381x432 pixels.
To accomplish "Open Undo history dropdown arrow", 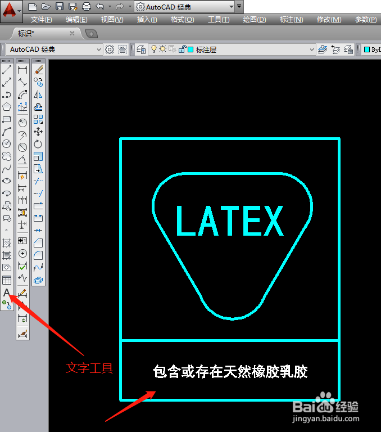I will pos(110,6).
